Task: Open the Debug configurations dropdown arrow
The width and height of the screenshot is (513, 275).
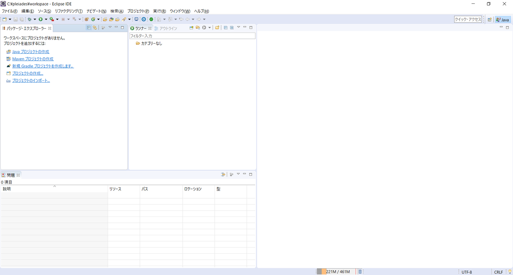Action: click(x=35, y=19)
